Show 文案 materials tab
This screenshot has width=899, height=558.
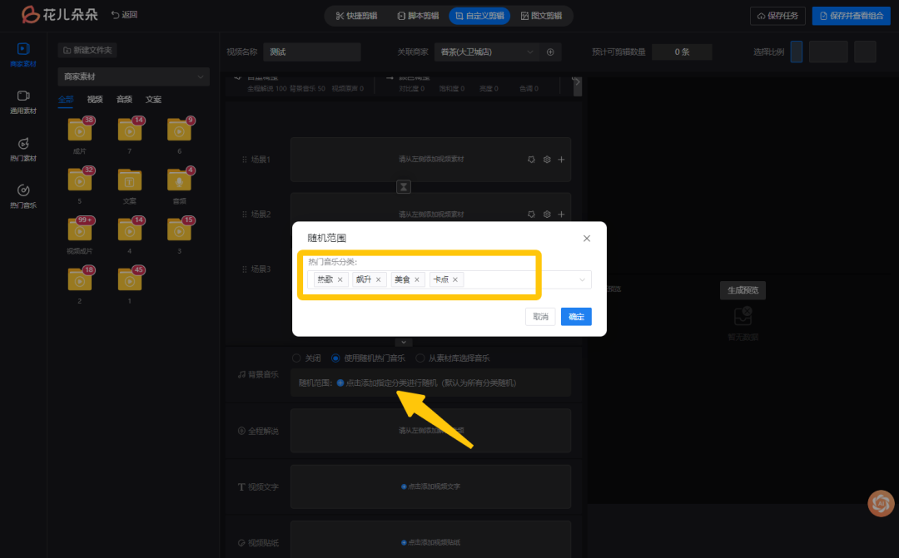pyautogui.click(x=154, y=100)
